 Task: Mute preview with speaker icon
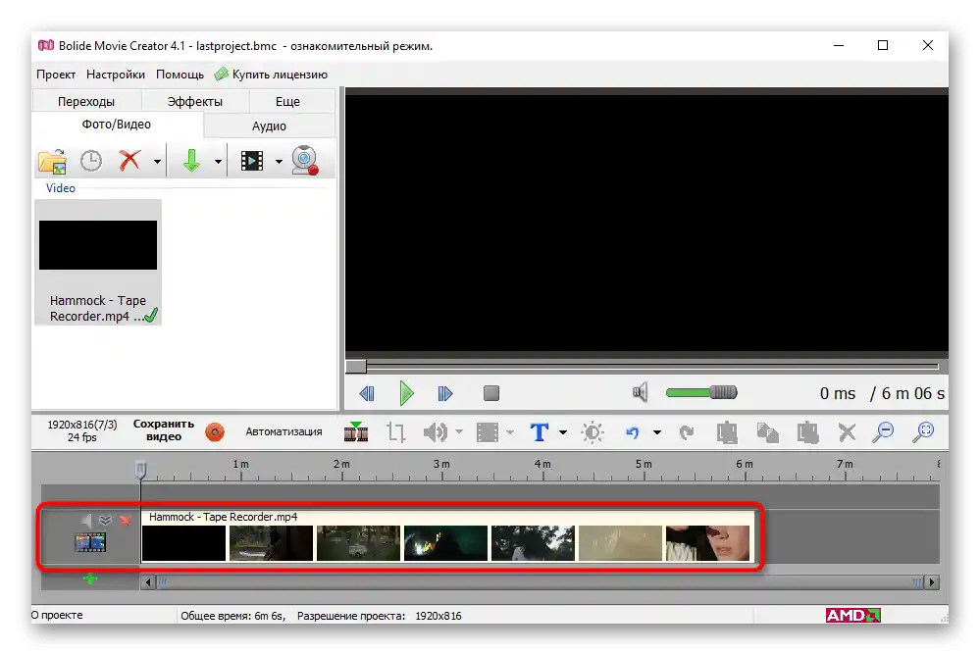coord(640,392)
